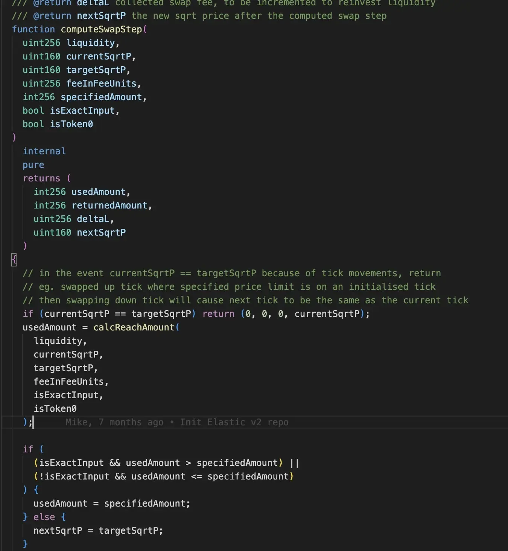Click the uint256 liquidity parameter declaration
Image resolution: width=508 pixels, height=551 pixels.
(71, 43)
